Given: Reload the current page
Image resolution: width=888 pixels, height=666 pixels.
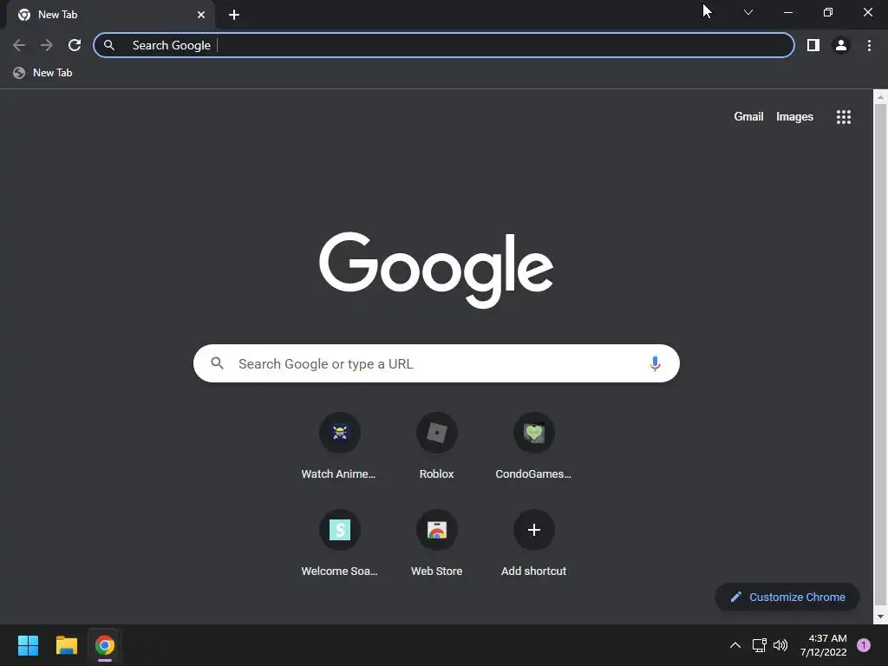Looking at the screenshot, I should click(75, 45).
